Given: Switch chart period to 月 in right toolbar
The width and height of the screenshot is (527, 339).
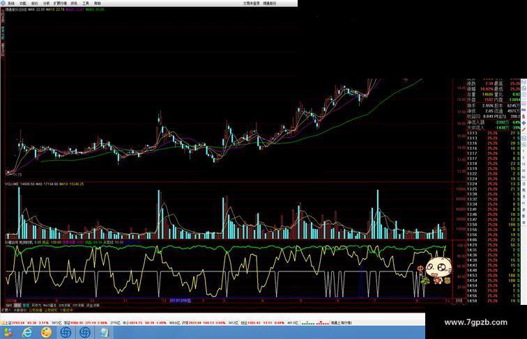Looking at the screenshot, I should pos(524,197).
